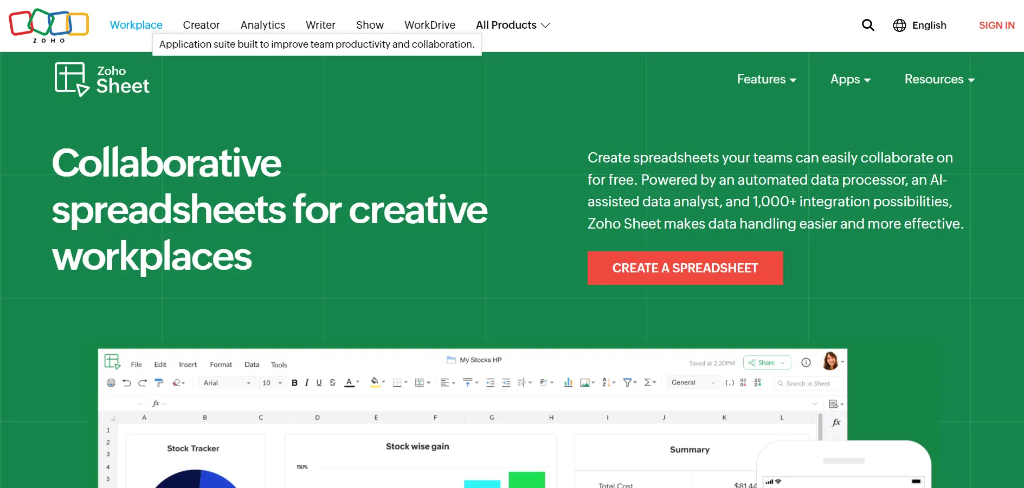Click the horizontal align icon
The width and height of the screenshot is (1024, 488).
[x=445, y=383]
